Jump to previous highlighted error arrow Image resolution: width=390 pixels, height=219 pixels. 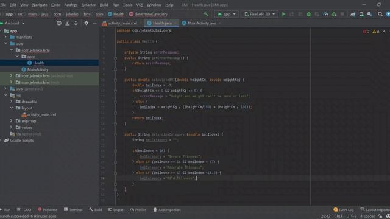[x=384, y=32]
